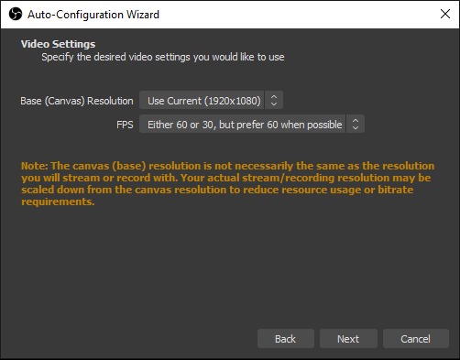Screen dimensions: 460x360
Task: Click the OBS Studio logo in title bar
Action: click(x=16, y=14)
